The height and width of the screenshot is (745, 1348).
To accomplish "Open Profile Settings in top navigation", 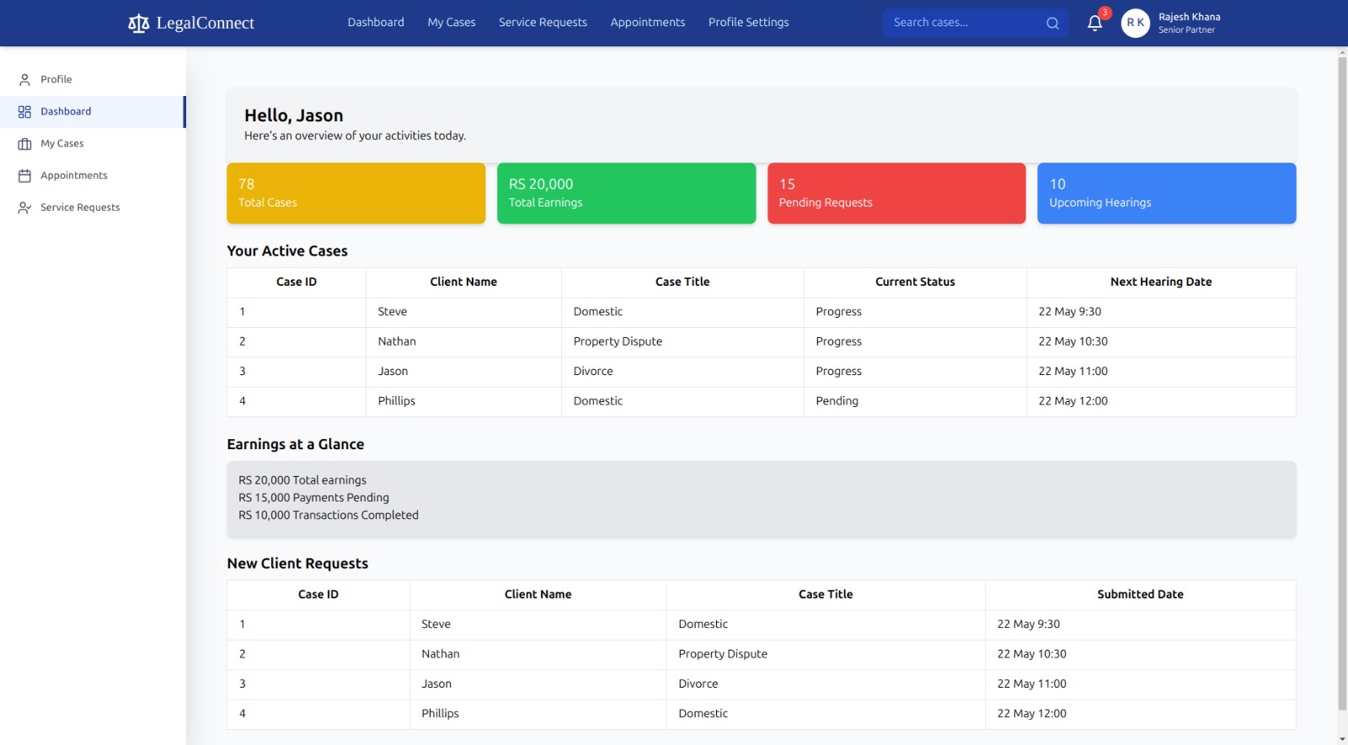I will [749, 22].
